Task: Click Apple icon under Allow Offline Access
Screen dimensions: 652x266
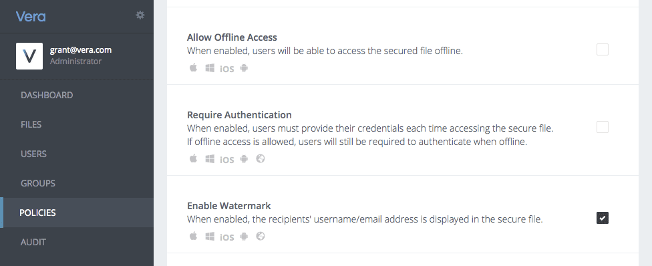Action: pyautogui.click(x=193, y=68)
